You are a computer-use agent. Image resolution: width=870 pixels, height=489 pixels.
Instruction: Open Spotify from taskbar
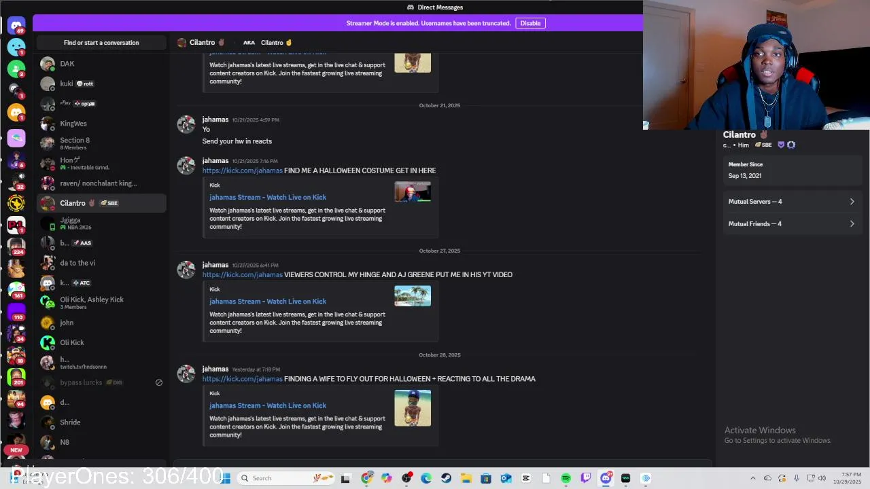tap(565, 478)
